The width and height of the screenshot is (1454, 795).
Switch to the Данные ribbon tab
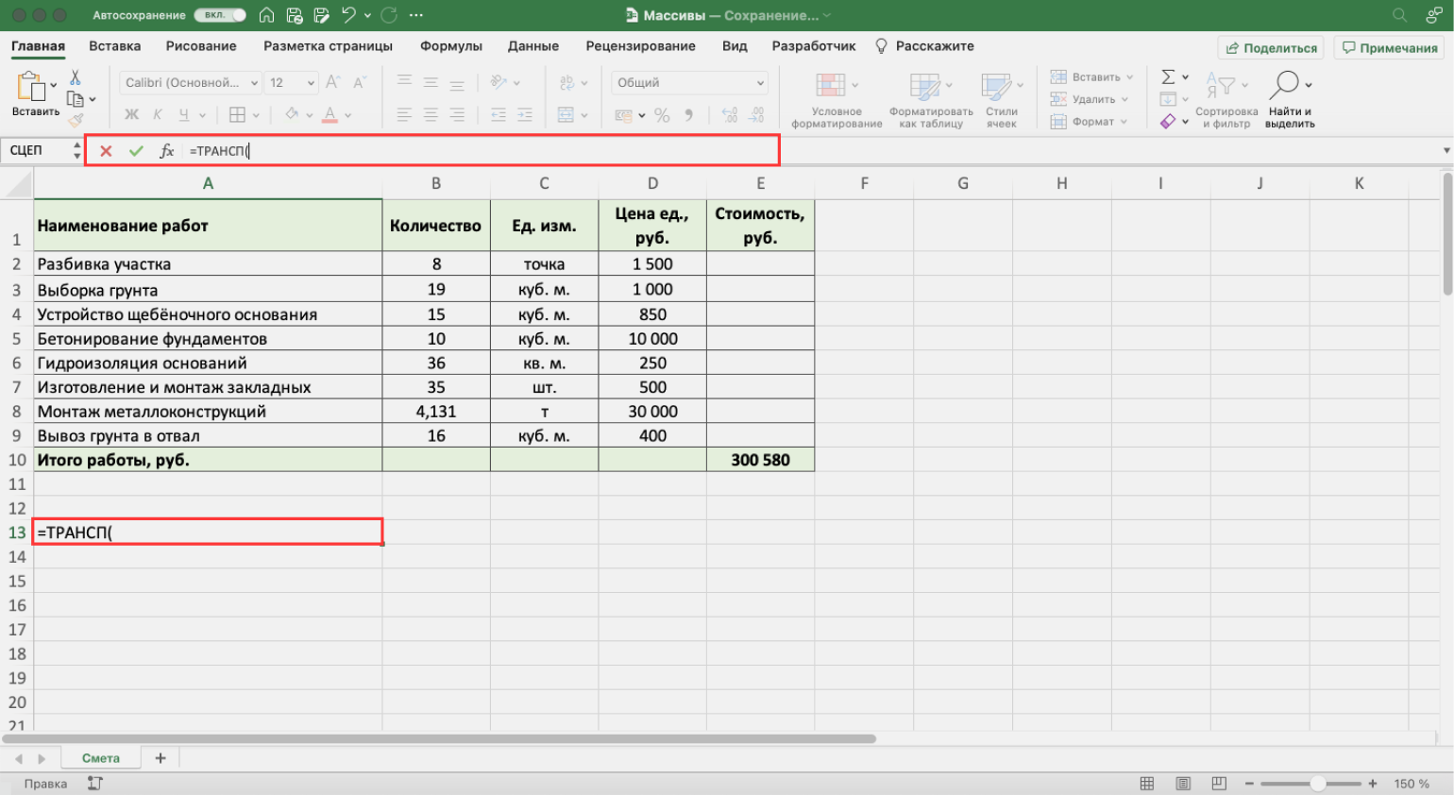533,46
